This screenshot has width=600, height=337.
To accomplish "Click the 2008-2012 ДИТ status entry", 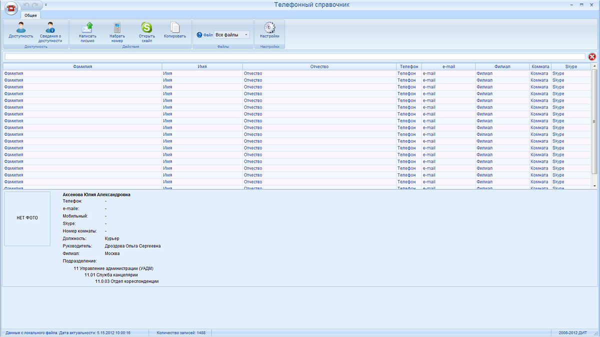I will pyautogui.click(x=573, y=333).
